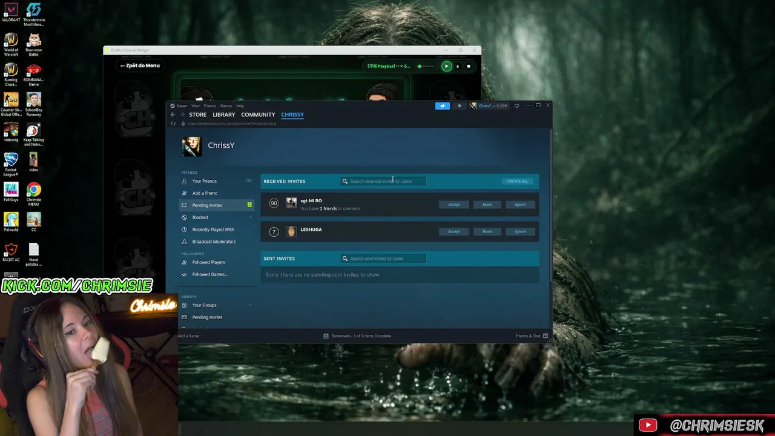Select Blocked in sidebar
Viewport: 775px width, 436px height.
coord(216,217)
